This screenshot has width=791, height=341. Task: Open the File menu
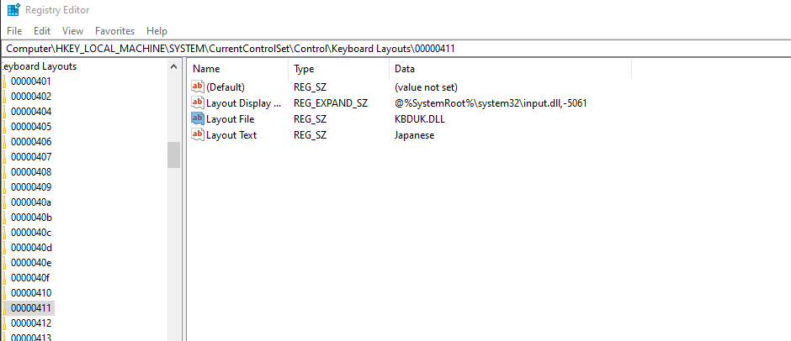click(x=14, y=31)
